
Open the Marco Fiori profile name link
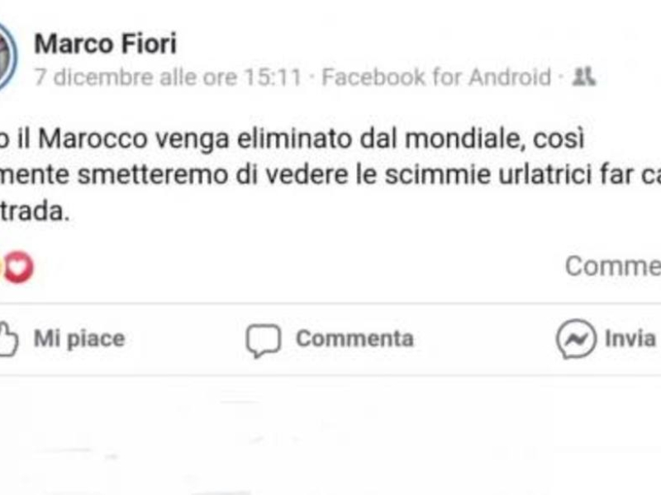coord(105,44)
